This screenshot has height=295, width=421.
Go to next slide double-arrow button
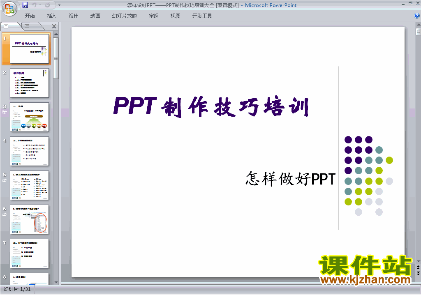click(x=418, y=273)
